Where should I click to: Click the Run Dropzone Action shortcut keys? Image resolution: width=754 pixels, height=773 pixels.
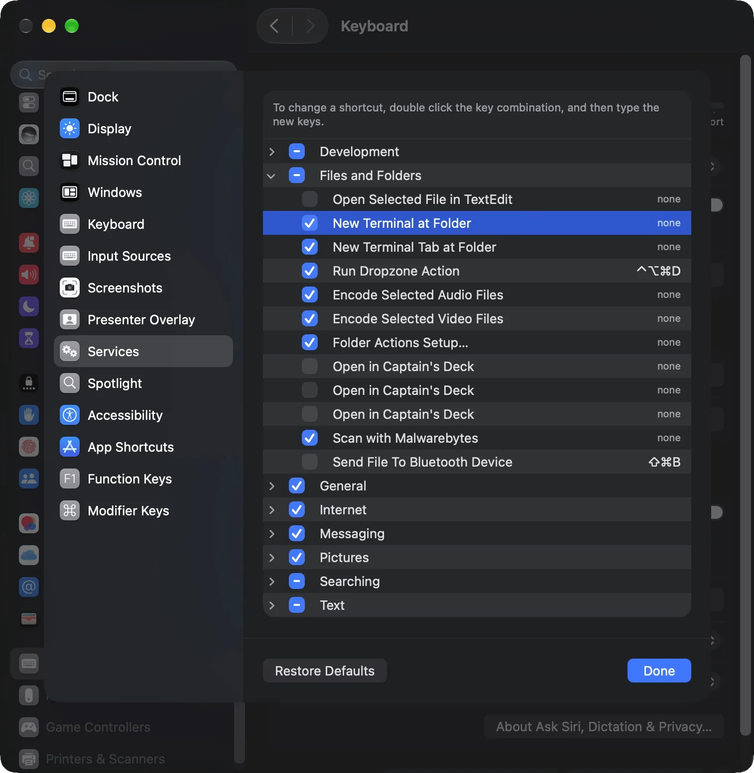(658, 271)
